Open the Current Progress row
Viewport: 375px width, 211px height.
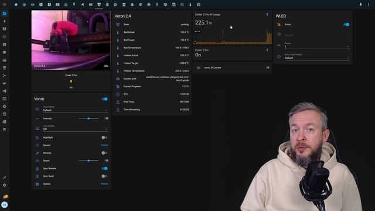pos(152,86)
